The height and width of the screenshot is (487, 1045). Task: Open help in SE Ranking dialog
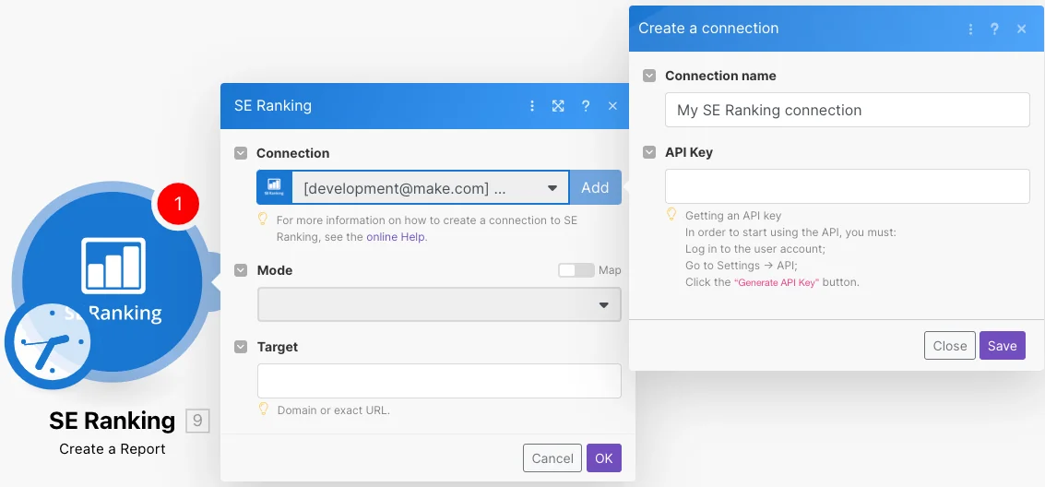[585, 106]
